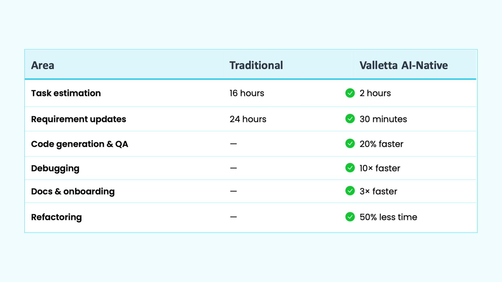Click the Docs & onboarding row label

click(x=73, y=191)
